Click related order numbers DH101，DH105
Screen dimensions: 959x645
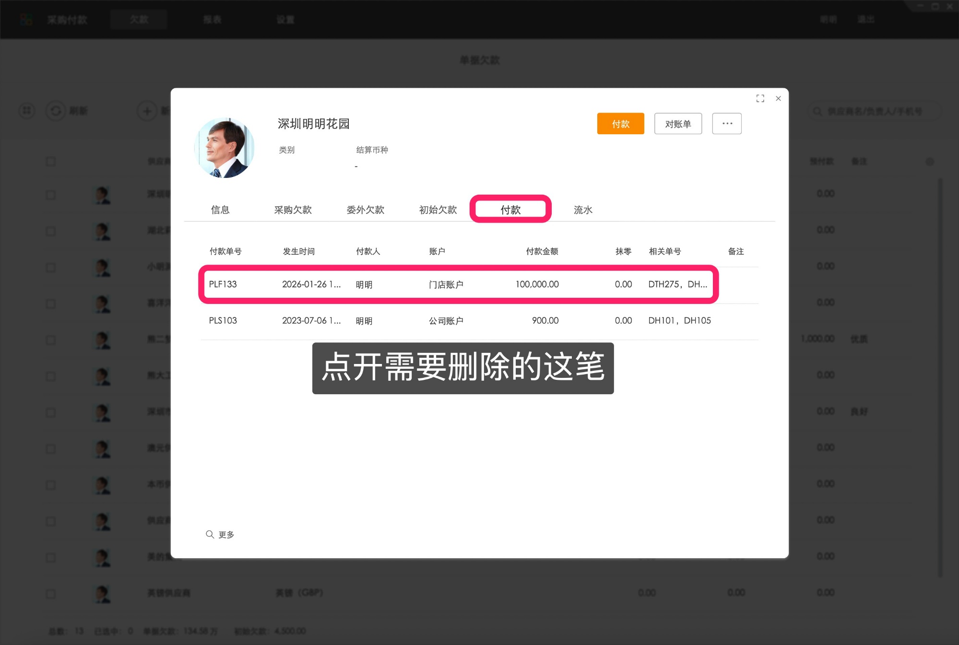[x=679, y=320]
